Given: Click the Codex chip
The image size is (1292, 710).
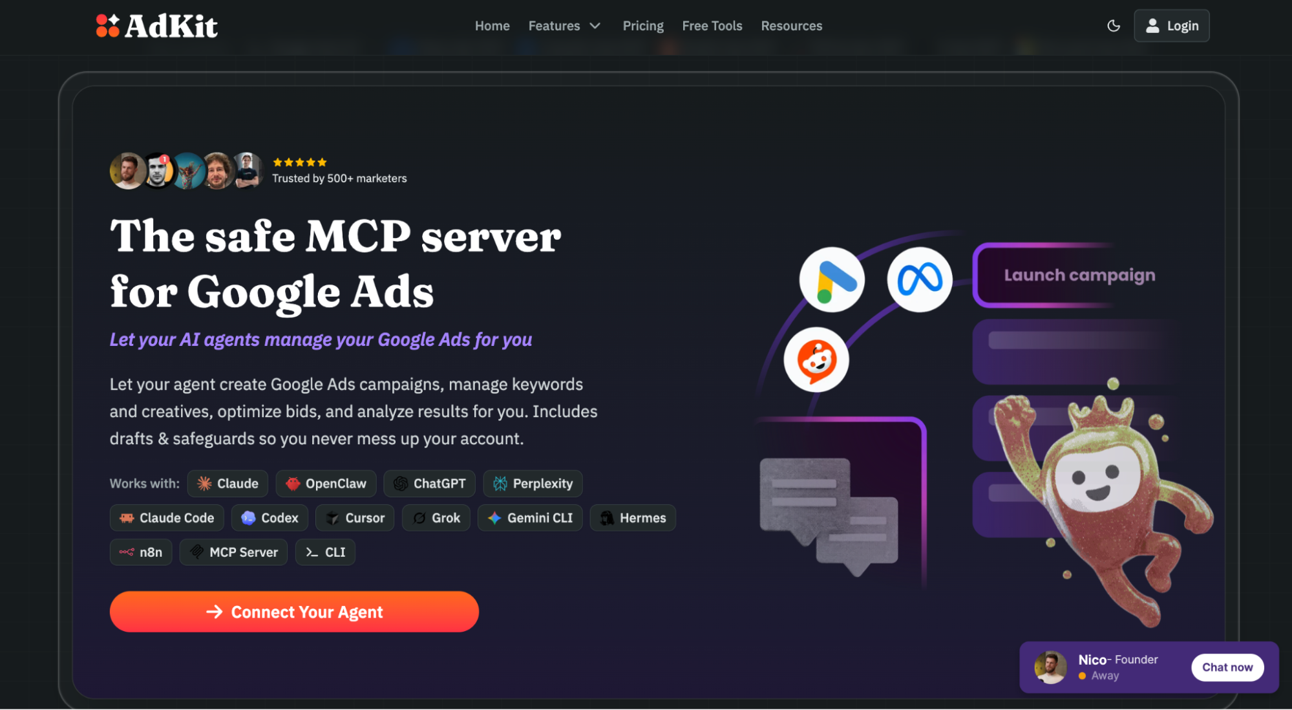Looking at the screenshot, I should point(270,518).
